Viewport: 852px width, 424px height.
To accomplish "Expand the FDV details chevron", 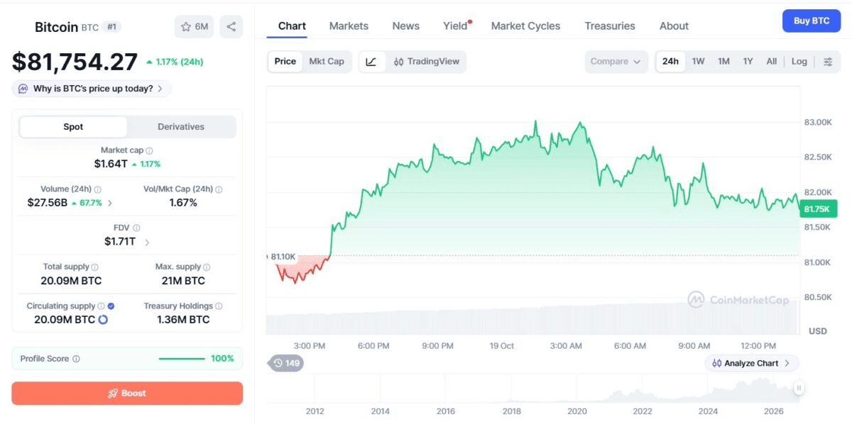I will (x=147, y=242).
